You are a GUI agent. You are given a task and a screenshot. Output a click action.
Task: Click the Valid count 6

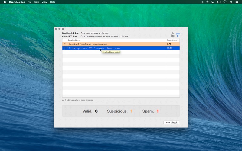(96, 111)
